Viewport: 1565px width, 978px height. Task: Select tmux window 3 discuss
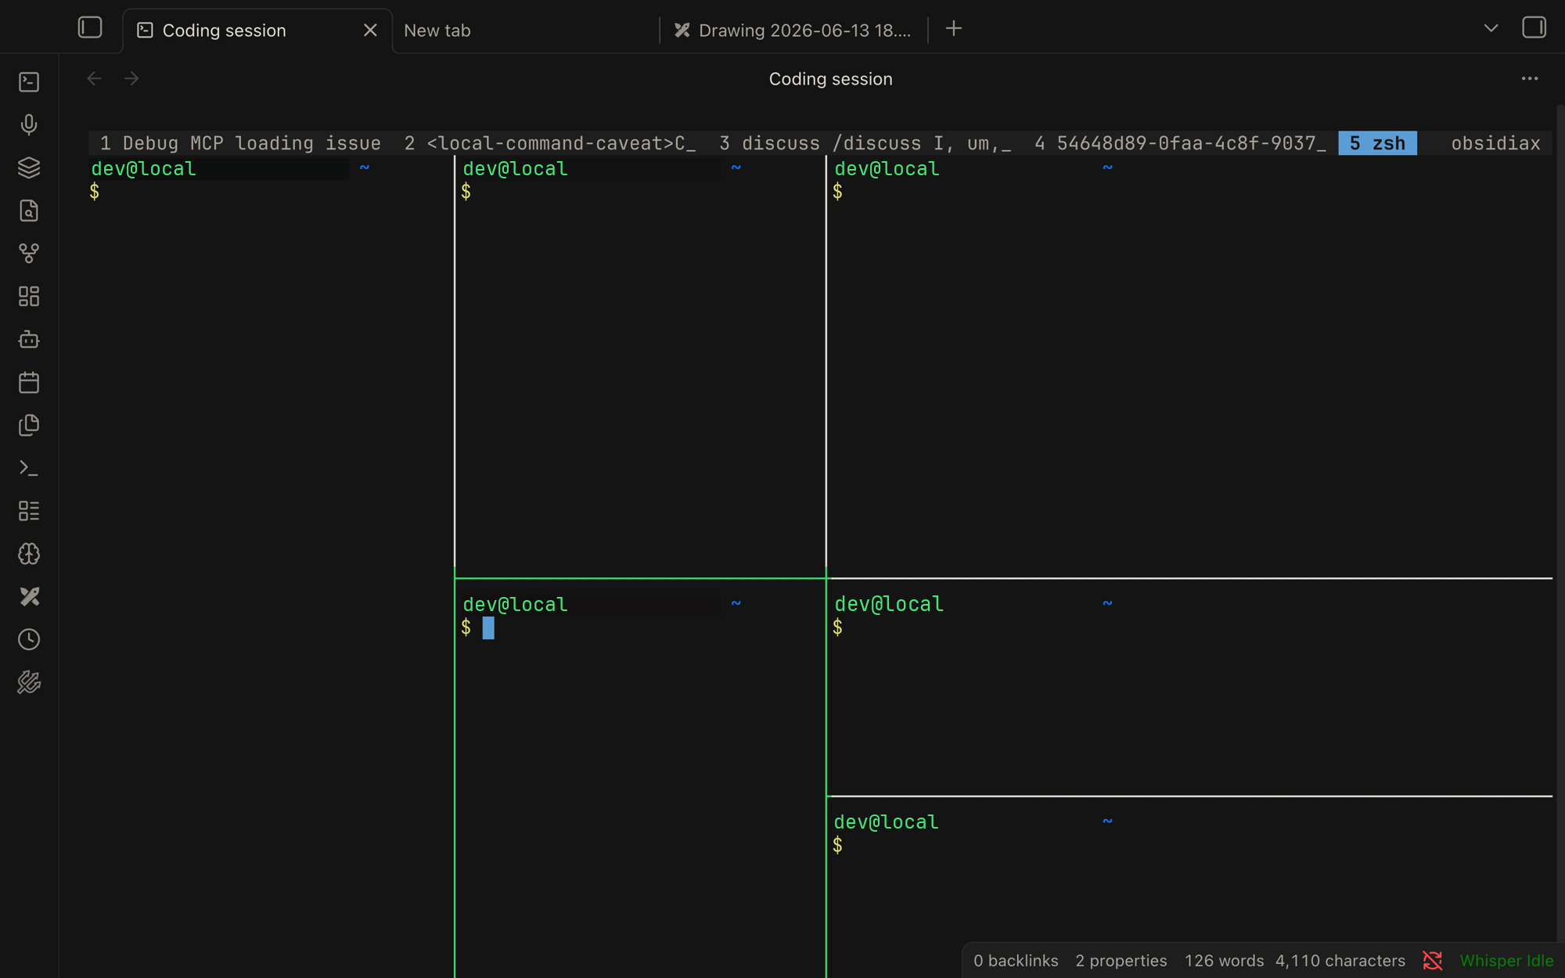click(x=865, y=143)
